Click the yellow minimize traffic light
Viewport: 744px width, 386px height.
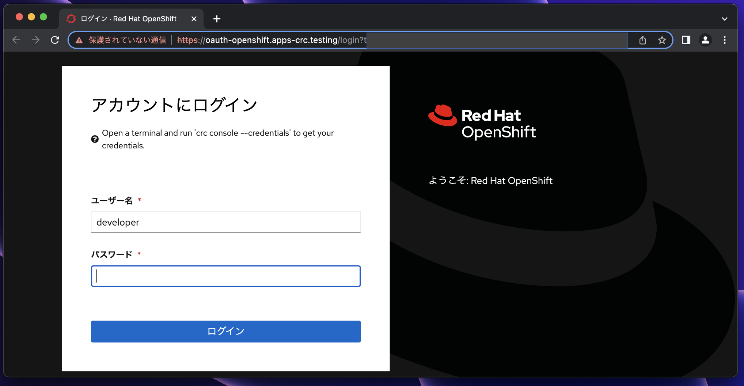31,16
